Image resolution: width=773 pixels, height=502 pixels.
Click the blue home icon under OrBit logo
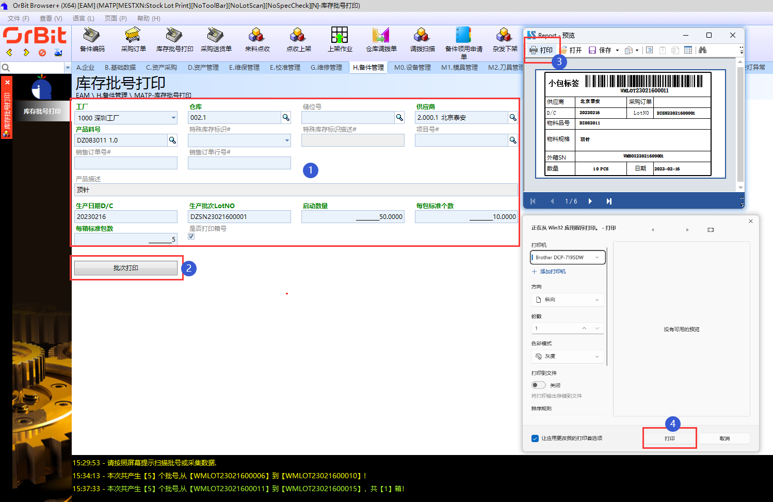coord(58,53)
